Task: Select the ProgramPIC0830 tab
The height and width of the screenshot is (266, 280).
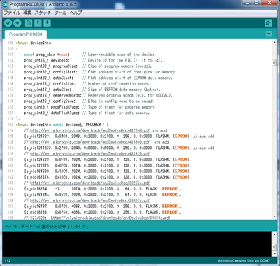Action: (x=26, y=34)
